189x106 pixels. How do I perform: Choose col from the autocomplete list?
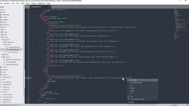(x=143, y=97)
